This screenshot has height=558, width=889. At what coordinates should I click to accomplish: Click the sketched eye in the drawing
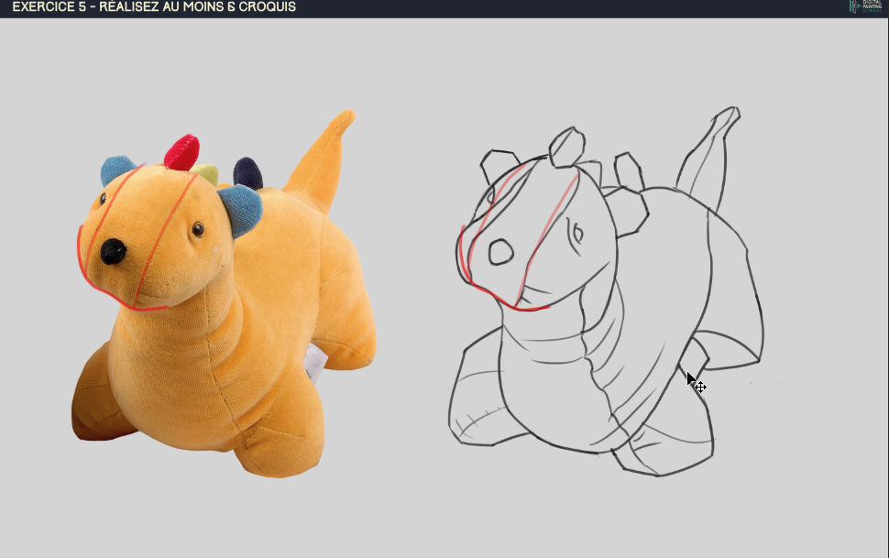pos(576,233)
